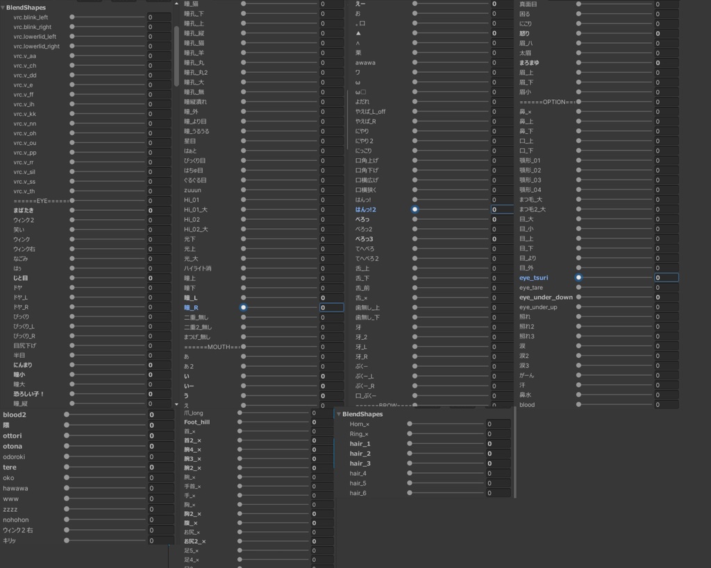Click the nohohon value field
This screenshot has width=711, height=568.
(x=161, y=519)
